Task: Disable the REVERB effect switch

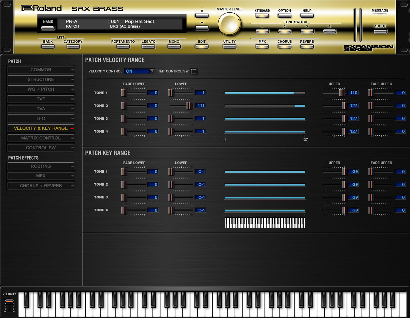Action: point(307,47)
